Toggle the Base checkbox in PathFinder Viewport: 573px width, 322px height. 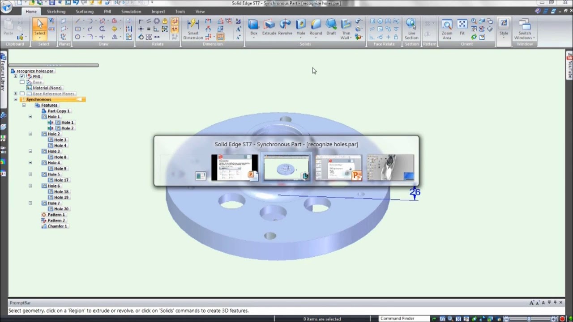(22, 82)
